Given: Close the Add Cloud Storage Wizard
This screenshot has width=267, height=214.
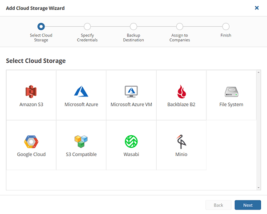Looking at the screenshot, I should 257,8.
